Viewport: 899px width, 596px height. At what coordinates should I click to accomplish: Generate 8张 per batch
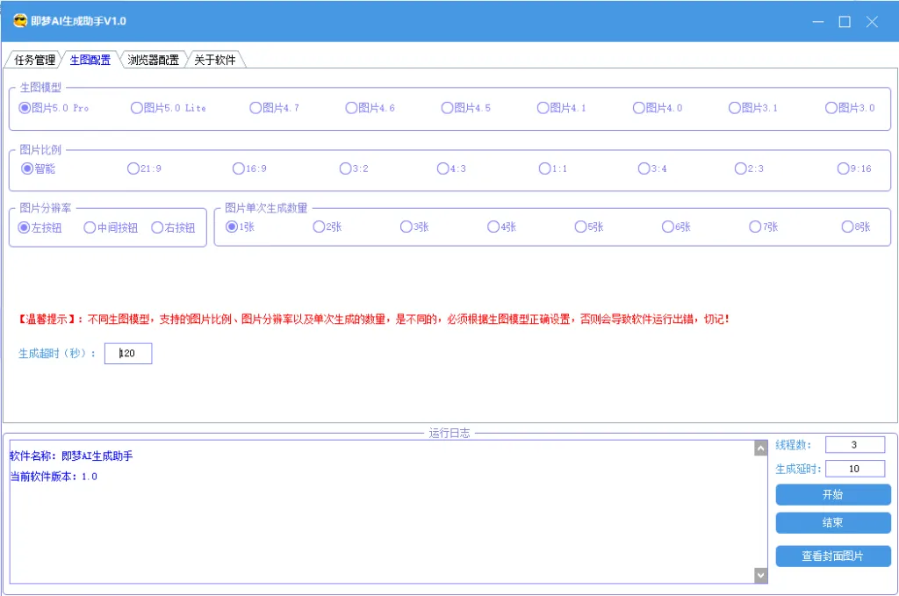point(856,227)
